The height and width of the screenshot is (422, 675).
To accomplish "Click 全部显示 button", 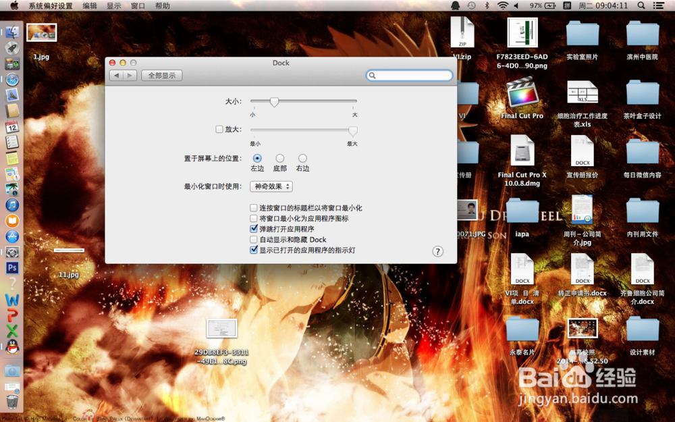I will [x=162, y=76].
